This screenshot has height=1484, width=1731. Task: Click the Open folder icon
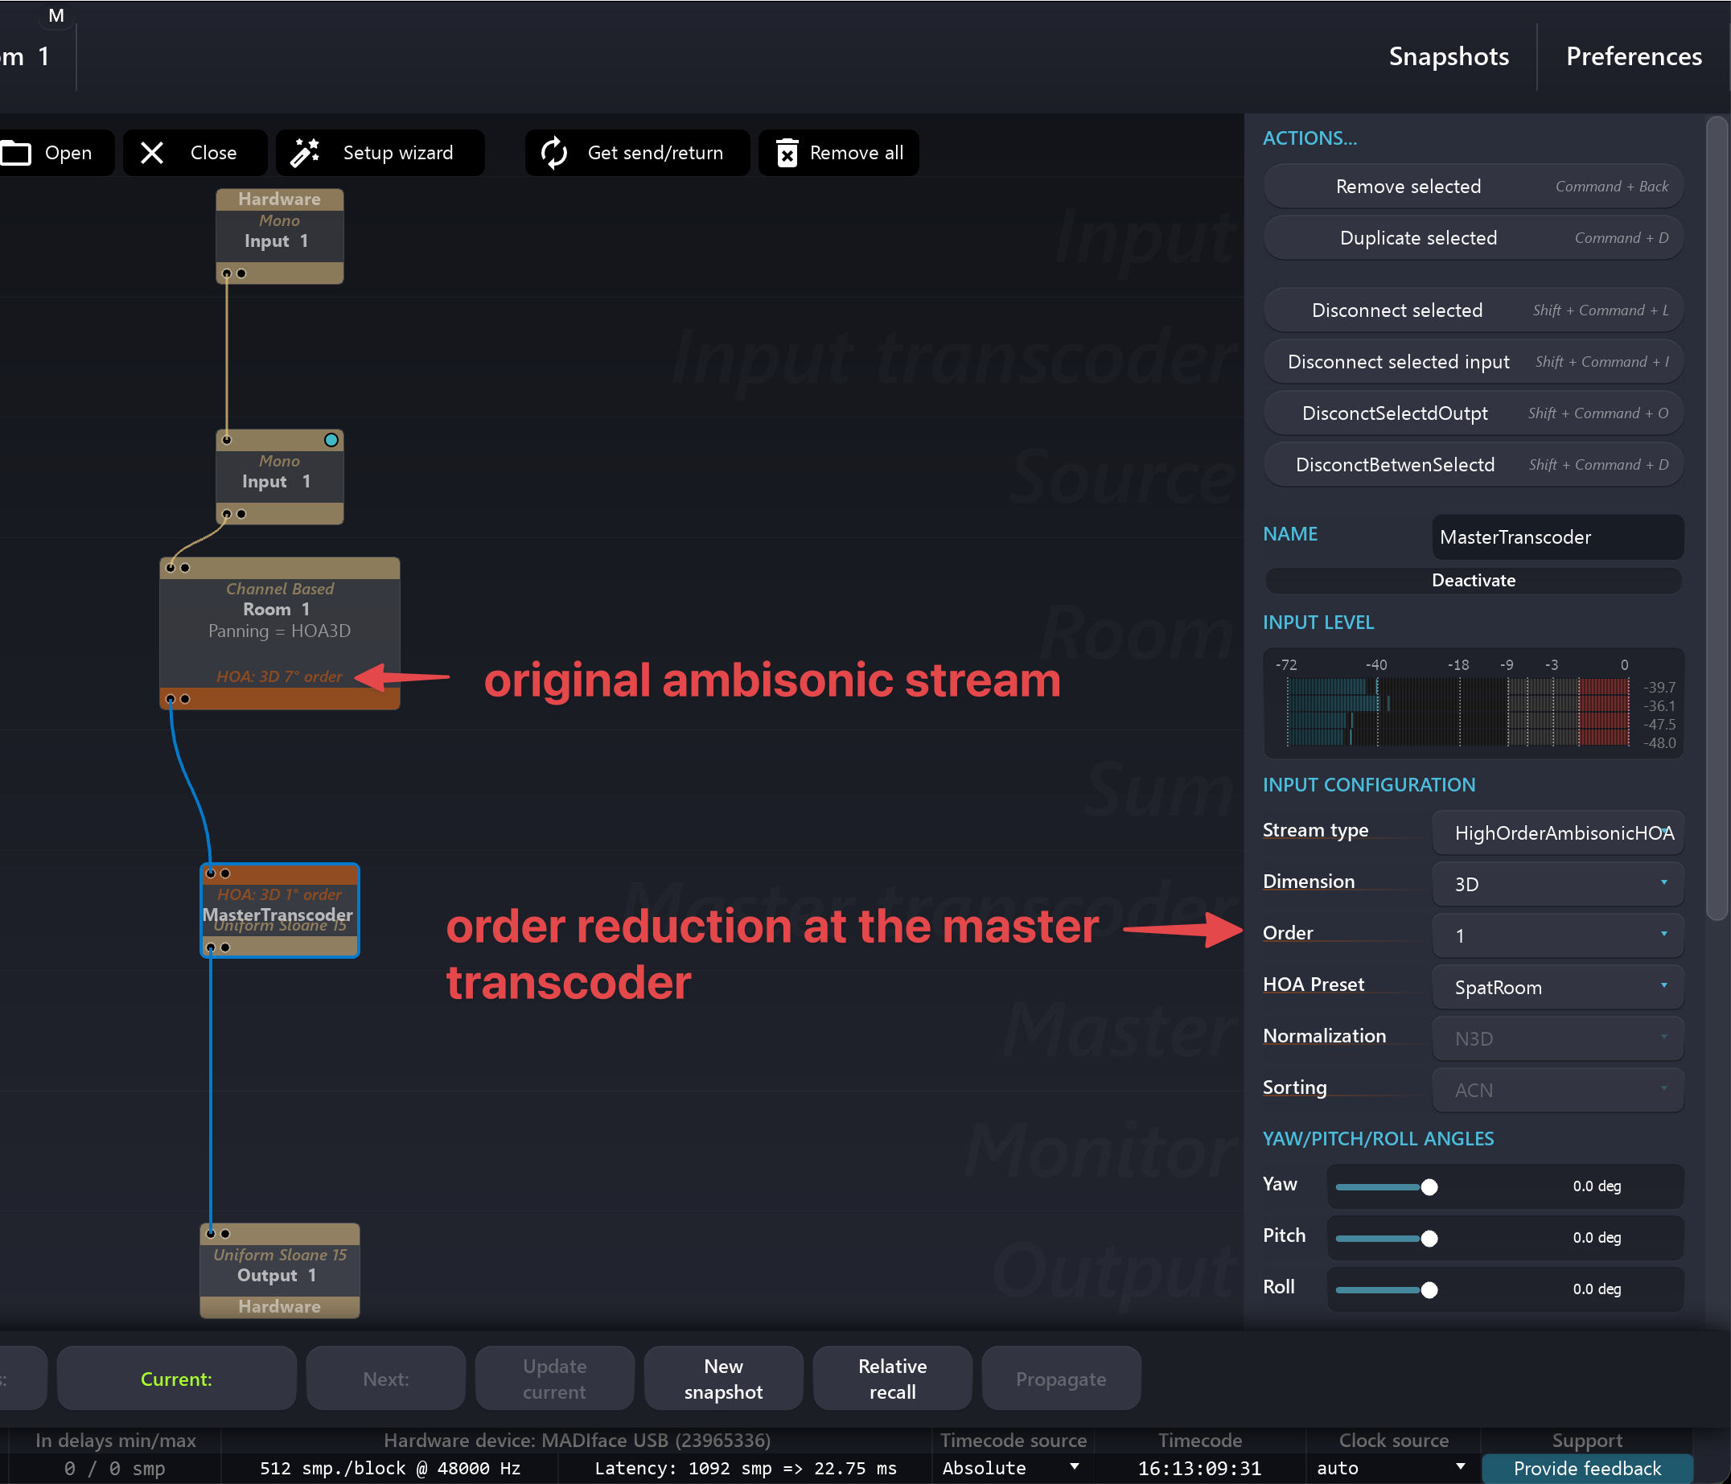[16, 153]
